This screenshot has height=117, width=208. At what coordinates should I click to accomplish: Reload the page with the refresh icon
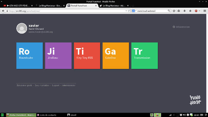click(x=129, y=11)
